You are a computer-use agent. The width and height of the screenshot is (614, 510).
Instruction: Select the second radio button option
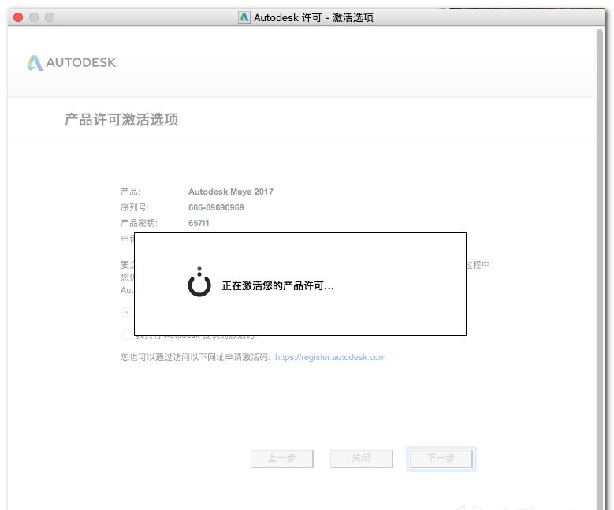click(x=126, y=335)
